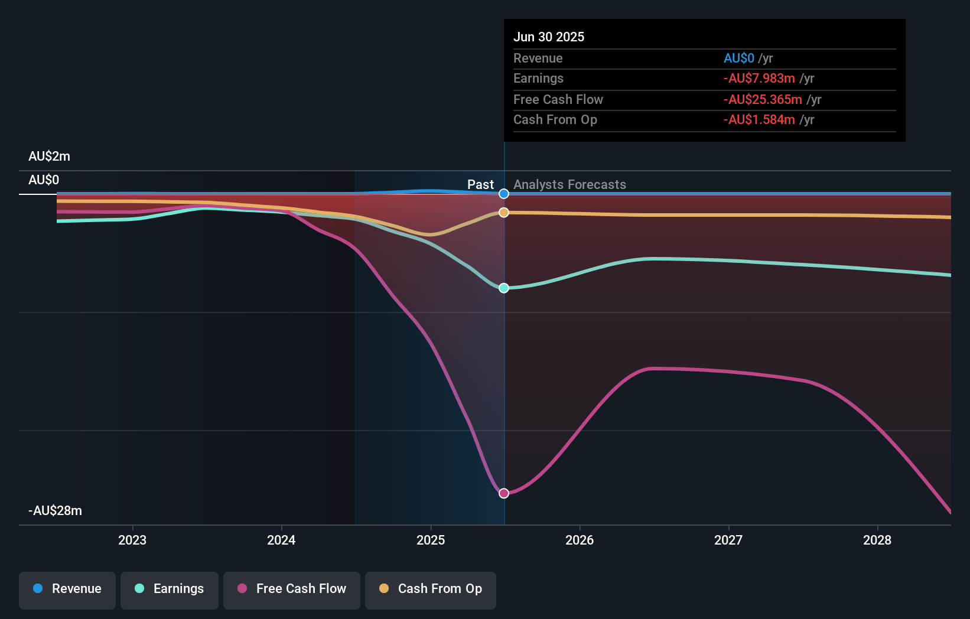This screenshot has height=619, width=970.
Task: Click the Earnings marker at Jun 30 2025
Action: coord(503,288)
